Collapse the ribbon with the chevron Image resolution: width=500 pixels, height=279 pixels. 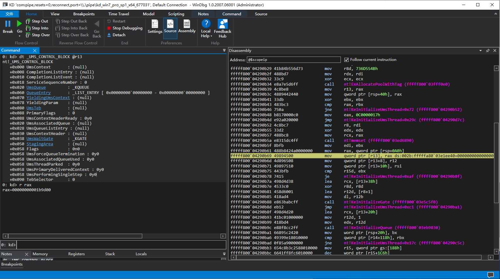(x=496, y=14)
